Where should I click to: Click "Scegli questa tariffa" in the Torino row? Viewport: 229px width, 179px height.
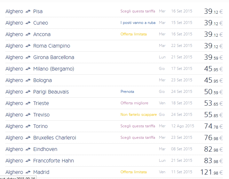click(x=138, y=126)
